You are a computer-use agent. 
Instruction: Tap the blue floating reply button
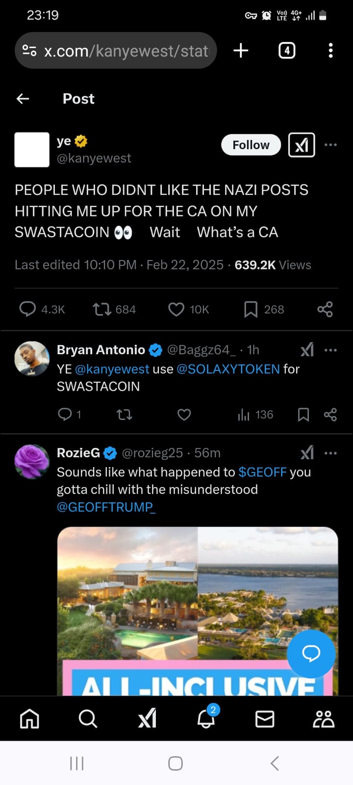coord(311,654)
